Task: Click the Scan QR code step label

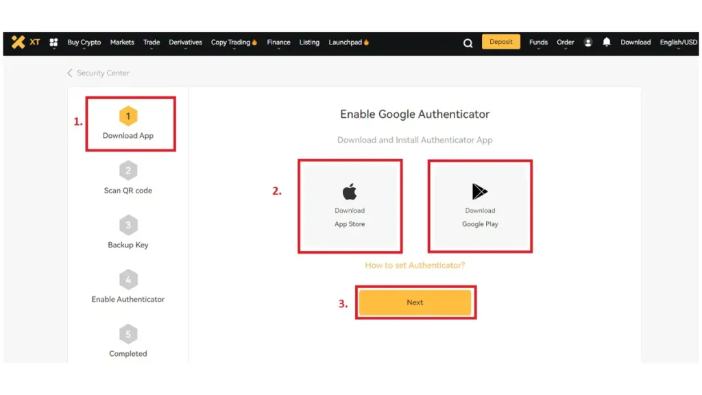Action: 128,191
